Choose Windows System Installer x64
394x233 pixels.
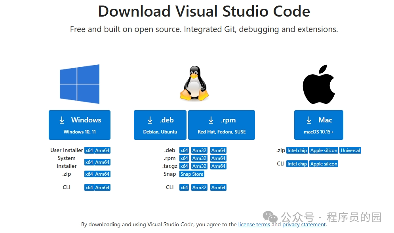(x=89, y=162)
